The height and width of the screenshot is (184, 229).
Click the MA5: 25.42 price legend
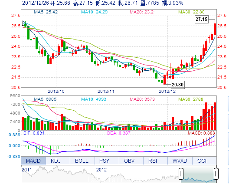(x=46, y=12)
